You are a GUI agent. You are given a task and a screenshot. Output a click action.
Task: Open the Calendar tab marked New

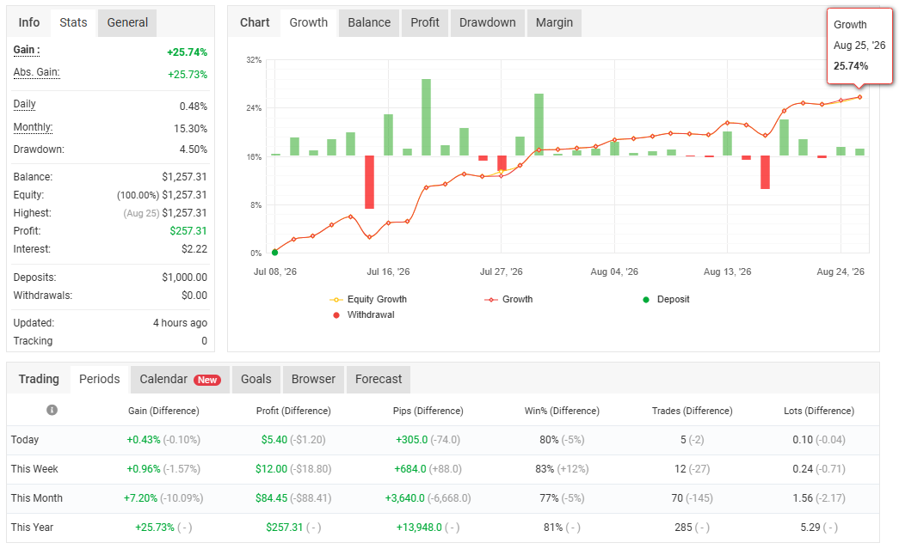pos(180,379)
